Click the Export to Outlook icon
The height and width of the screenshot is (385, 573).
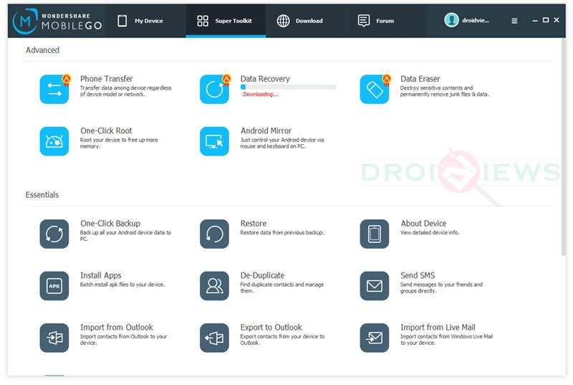point(214,338)
